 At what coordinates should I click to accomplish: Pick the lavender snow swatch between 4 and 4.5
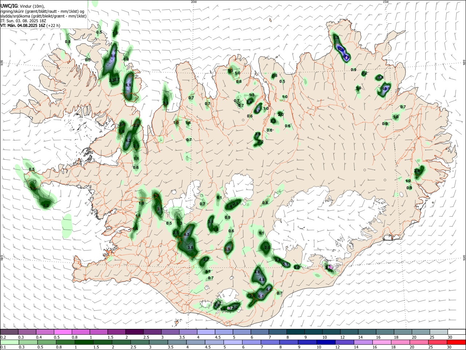[x=206, y=332]
